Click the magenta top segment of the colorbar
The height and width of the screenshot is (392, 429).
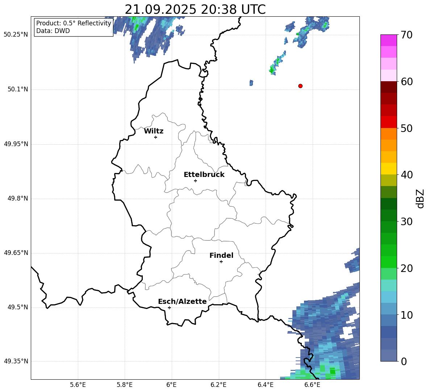click(x=388, y=40)
